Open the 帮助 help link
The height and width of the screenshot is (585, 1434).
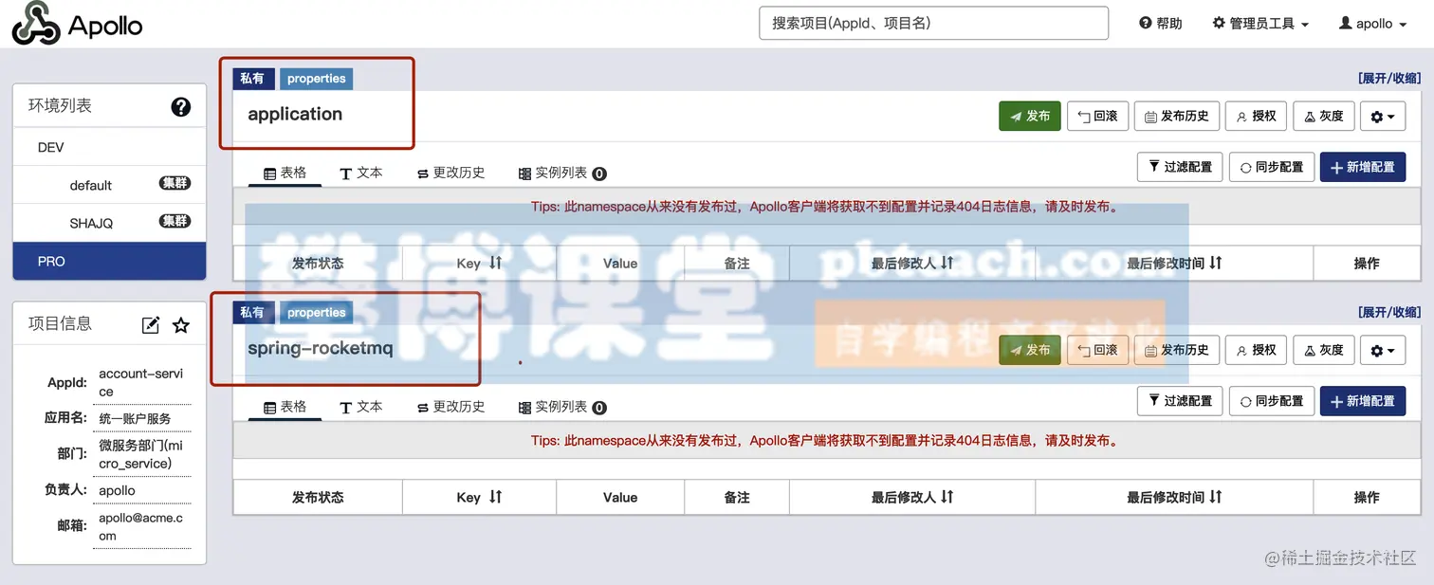coord(1161,24)
